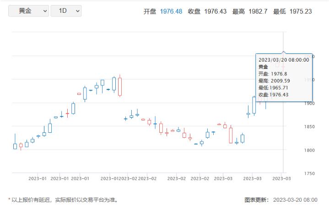Image resolution: width=329 pixels, height=209 pixels.
Task: Click the 1750 y-axis label
Action: (309, 173)
